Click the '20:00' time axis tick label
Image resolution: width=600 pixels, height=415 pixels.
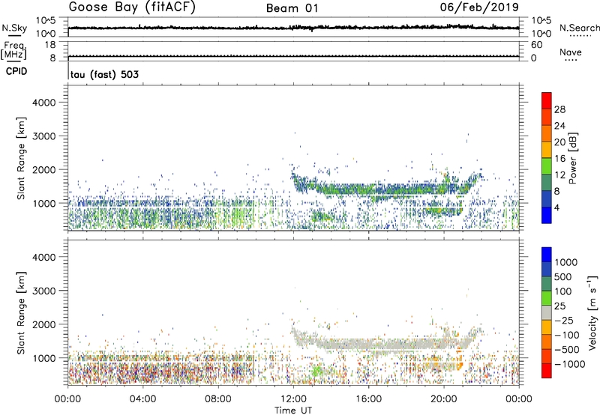pos(444,399)
